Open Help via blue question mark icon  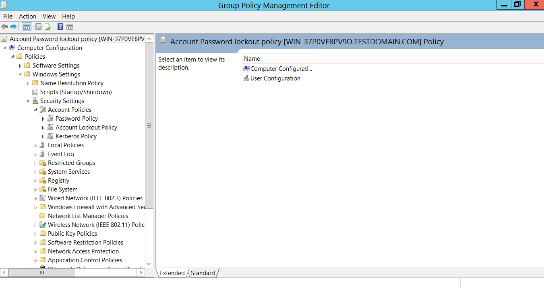pos(60,27)
